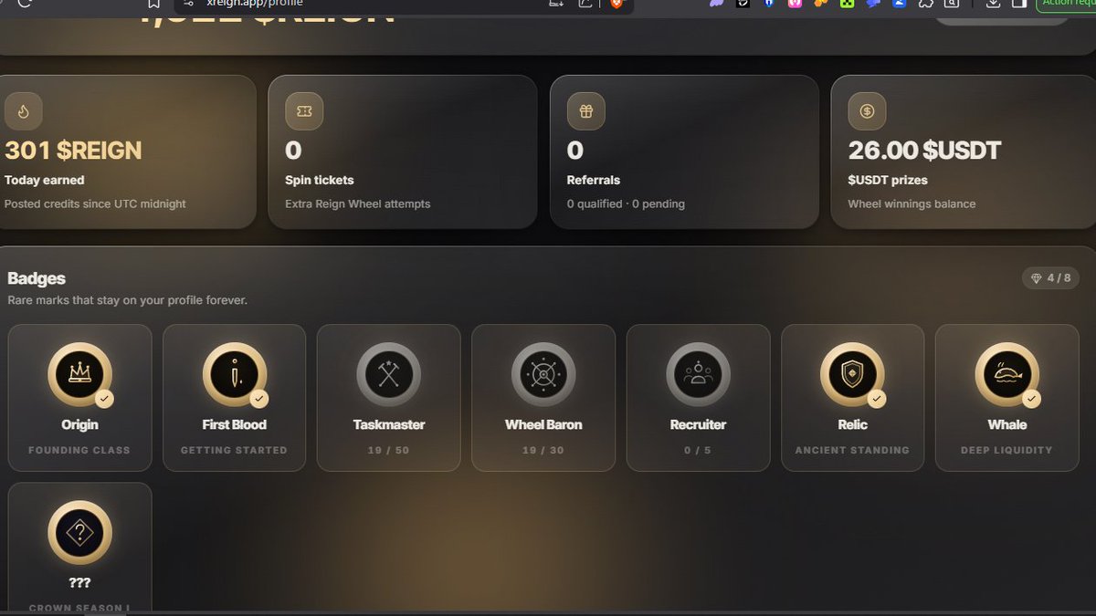Select the Relic shield badge icon
1096x616 pixels.
(853, 374)
